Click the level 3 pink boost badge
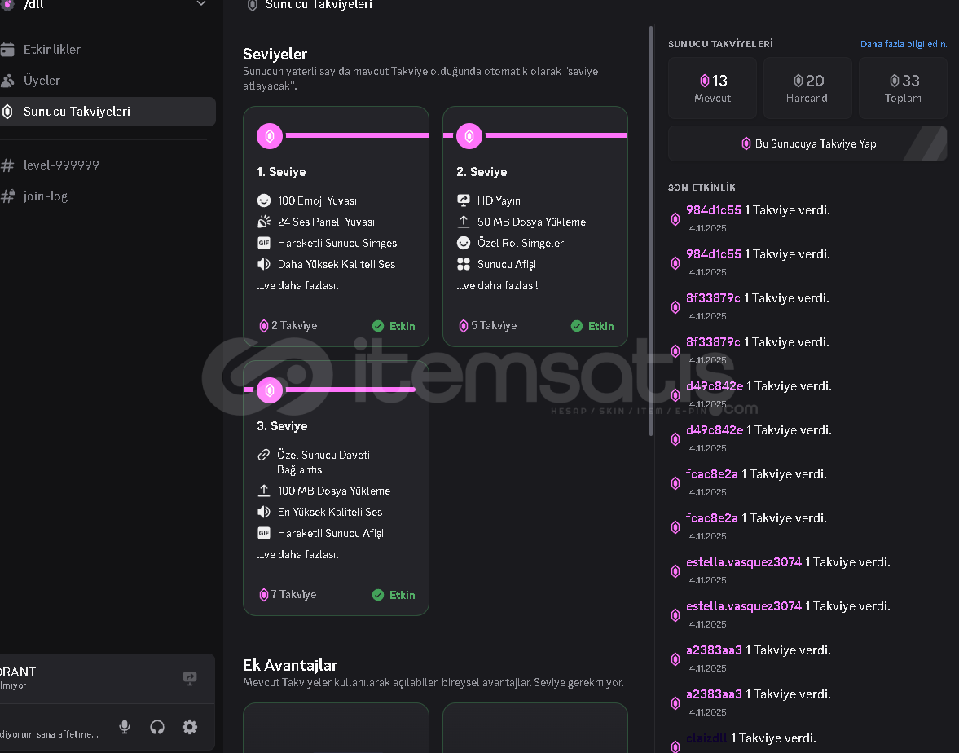This screenshot has height=753, width=959. click(270, 390)
